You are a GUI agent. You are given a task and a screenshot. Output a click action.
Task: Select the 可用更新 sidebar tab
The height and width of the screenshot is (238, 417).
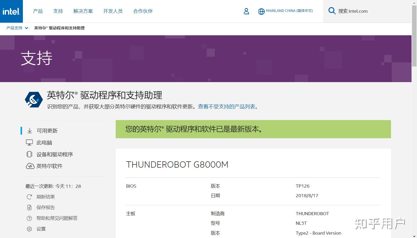(x=47, y=131)
